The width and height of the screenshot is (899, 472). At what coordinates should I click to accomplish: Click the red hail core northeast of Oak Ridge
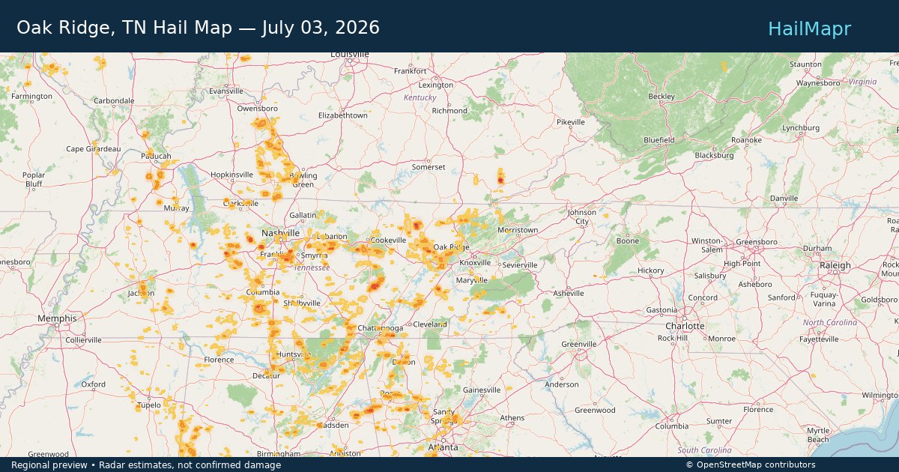tap(500, 180)
